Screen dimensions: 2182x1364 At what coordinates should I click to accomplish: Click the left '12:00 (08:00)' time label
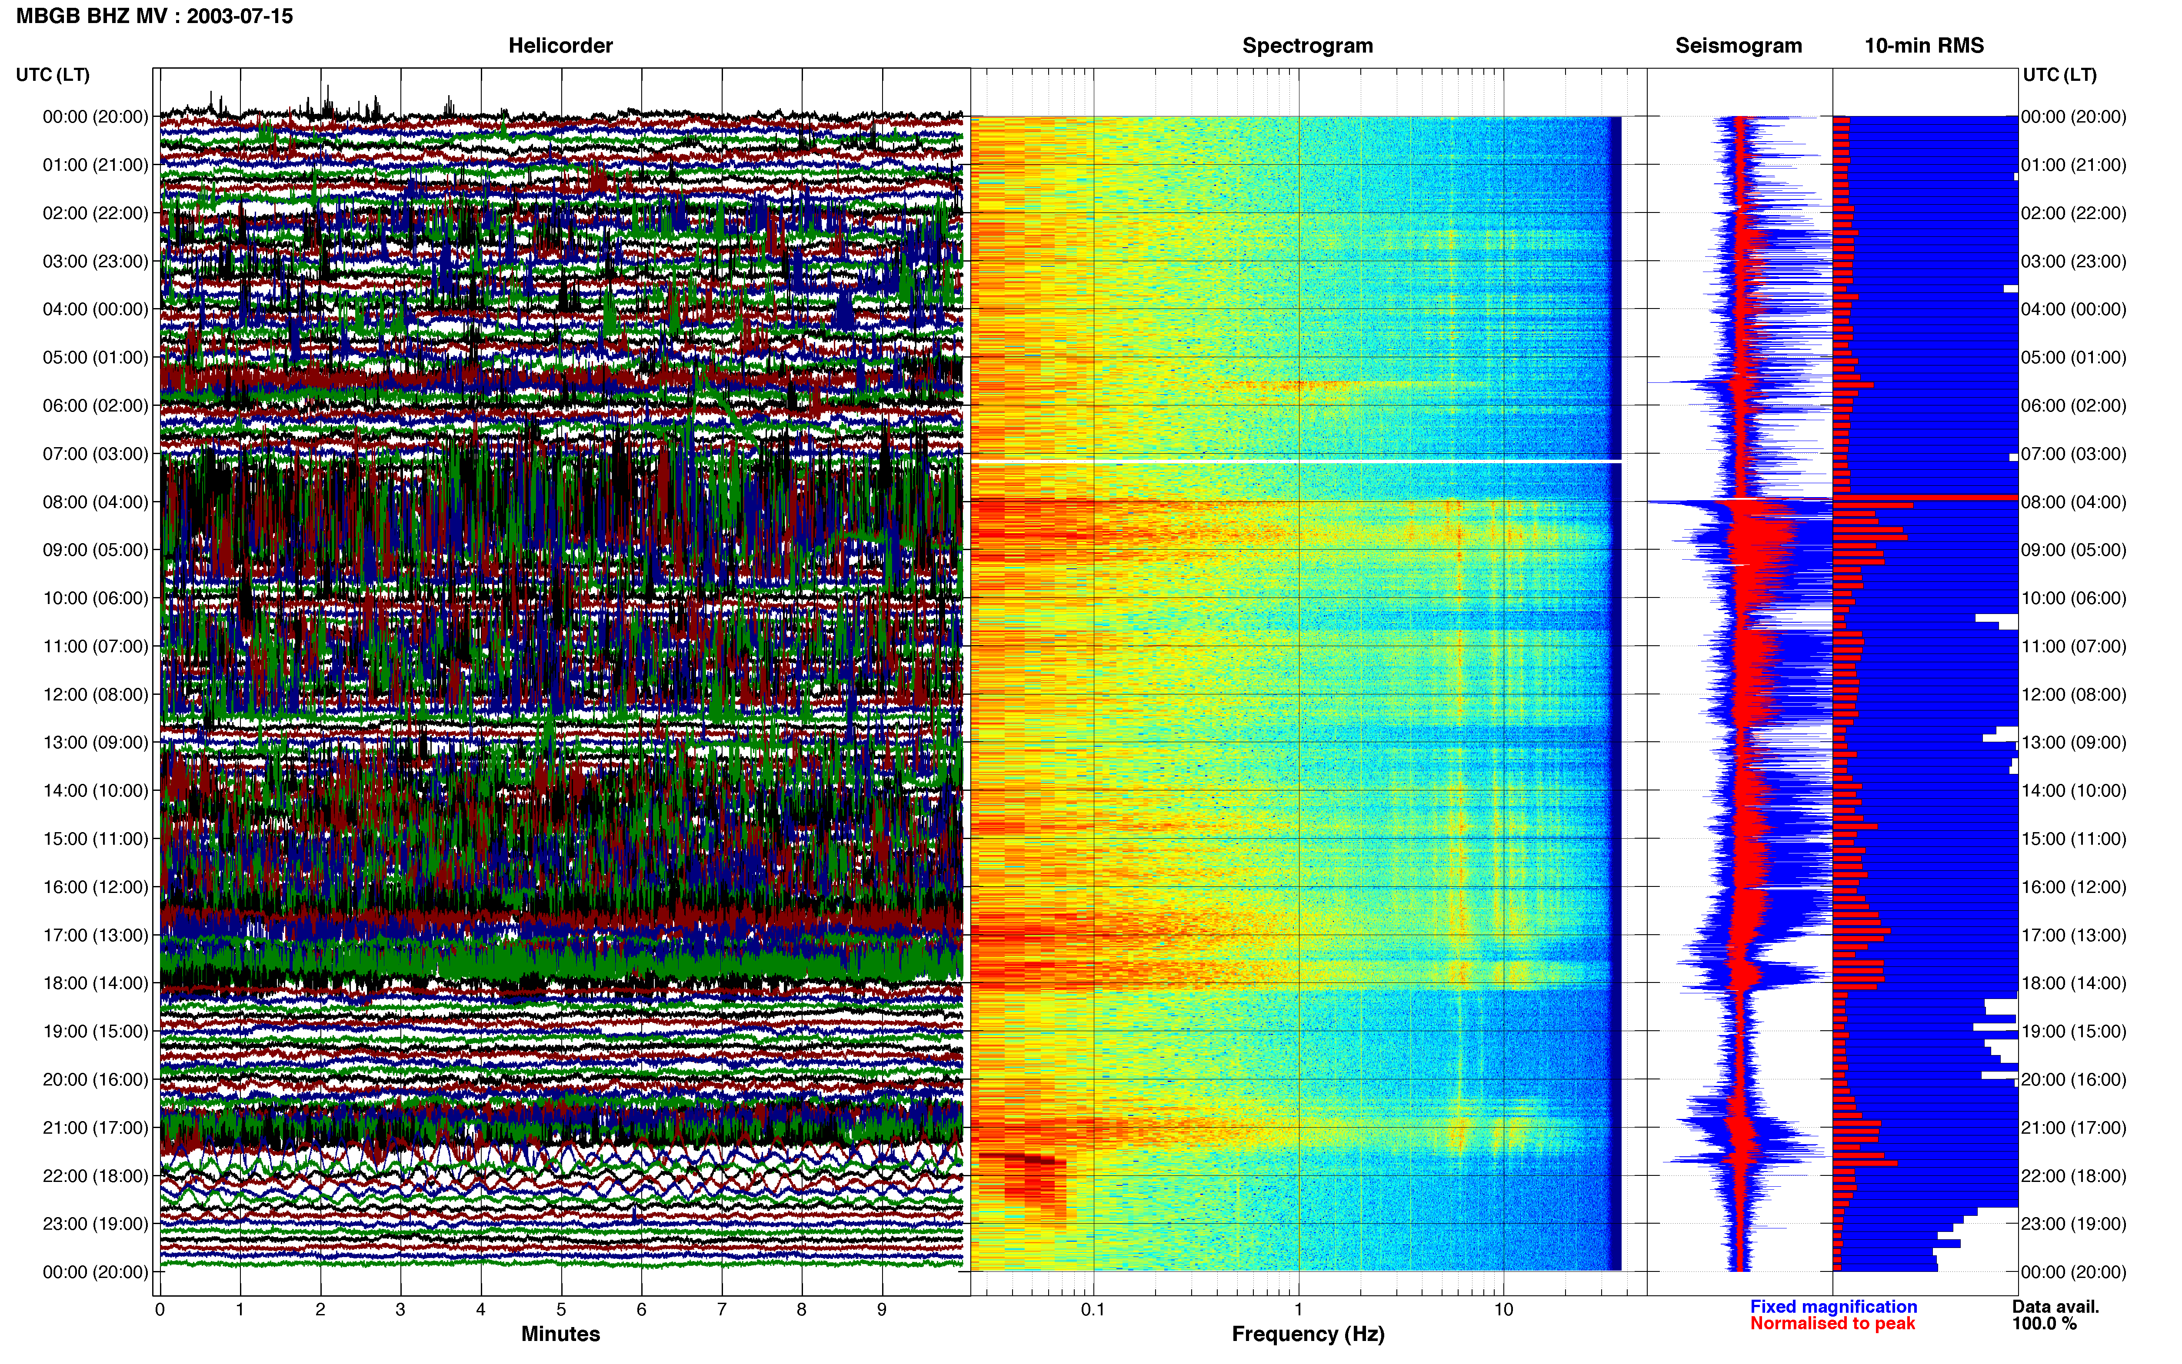tap(96, 695)
